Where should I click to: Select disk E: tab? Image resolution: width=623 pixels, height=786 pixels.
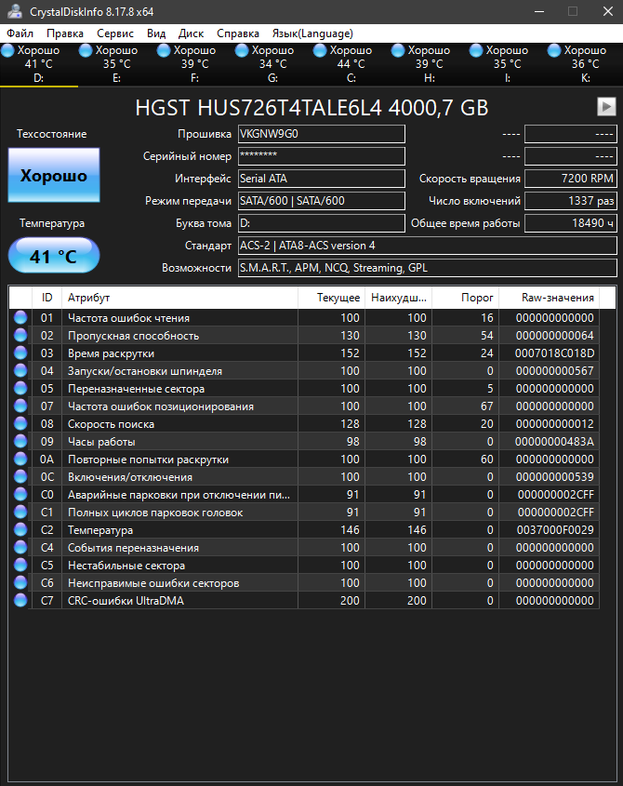click(x=117, y=64)
